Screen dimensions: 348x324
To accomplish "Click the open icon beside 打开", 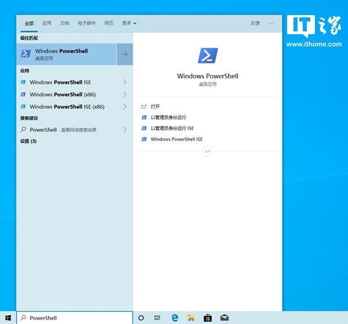I will 144,106.
